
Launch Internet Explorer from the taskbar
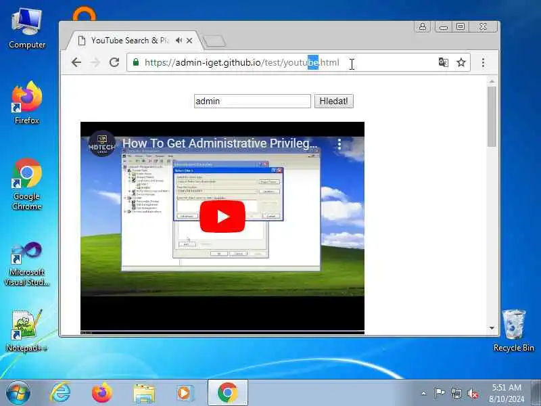point(60,392)
